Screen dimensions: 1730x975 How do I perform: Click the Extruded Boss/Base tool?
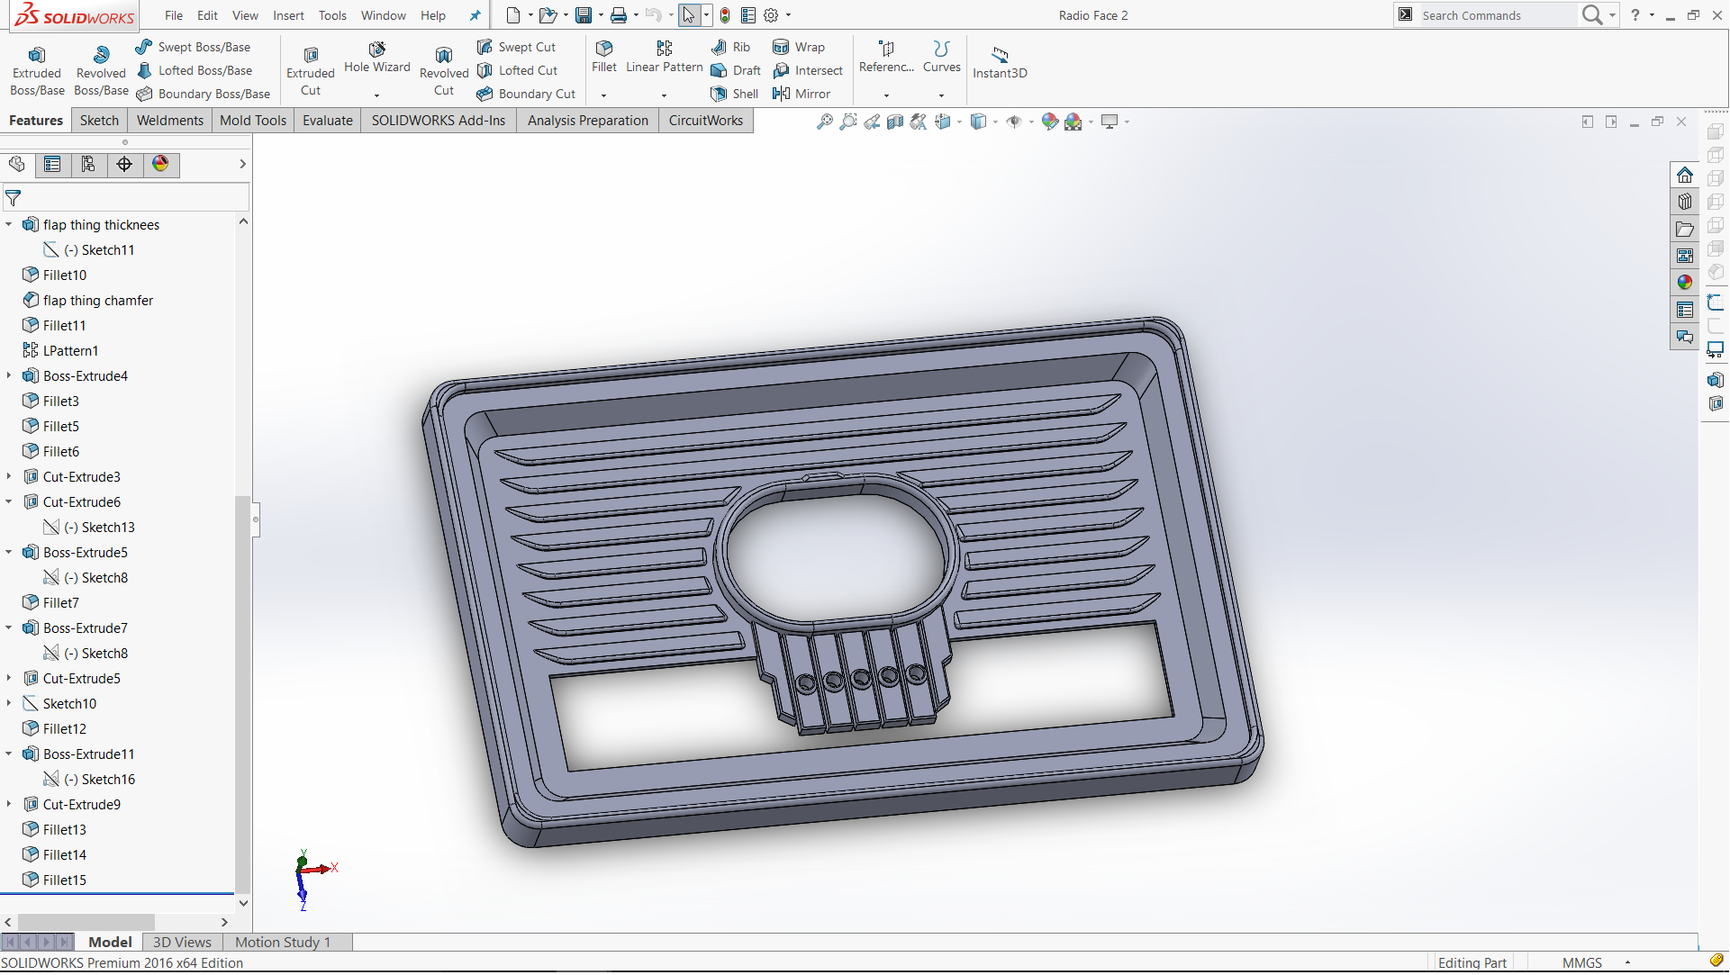37,71
